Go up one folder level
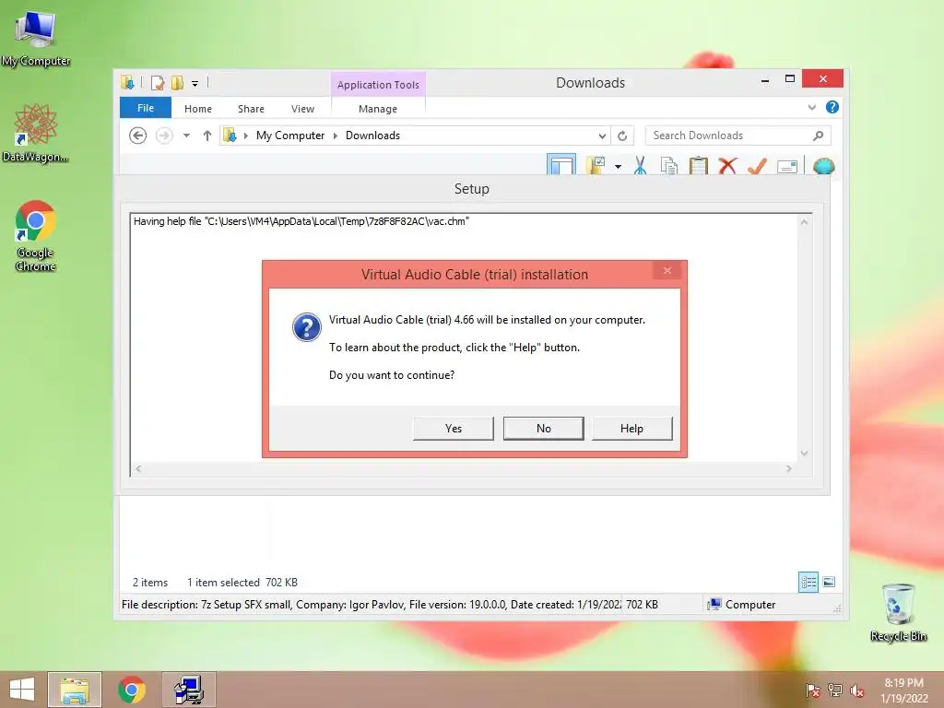 pos(207,136)
